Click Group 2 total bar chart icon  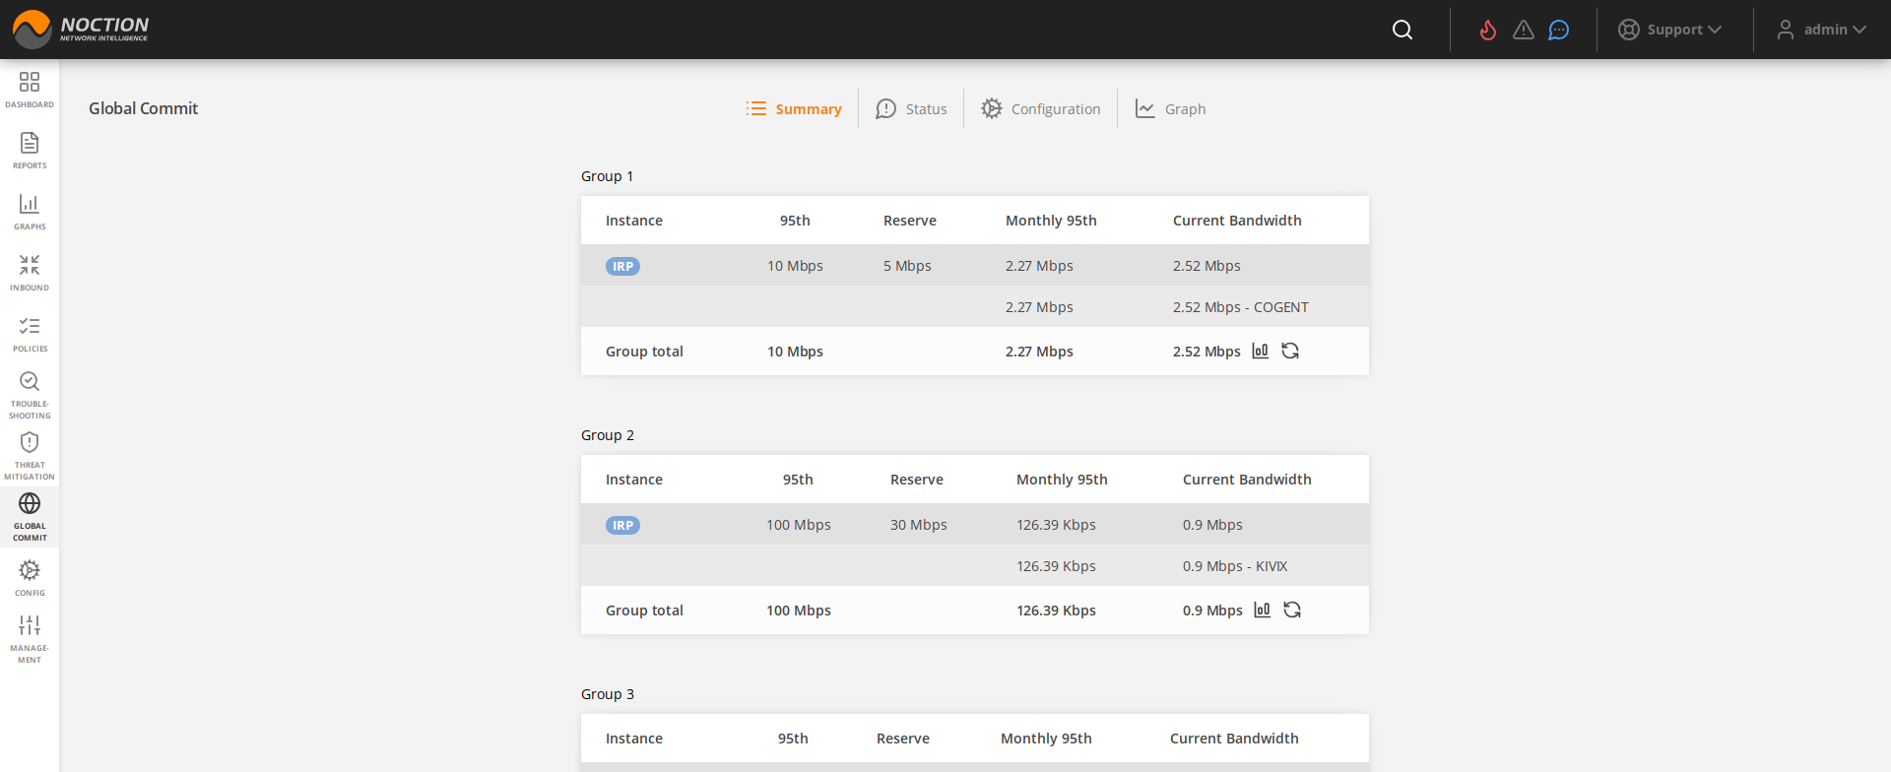pos(1263,610)
